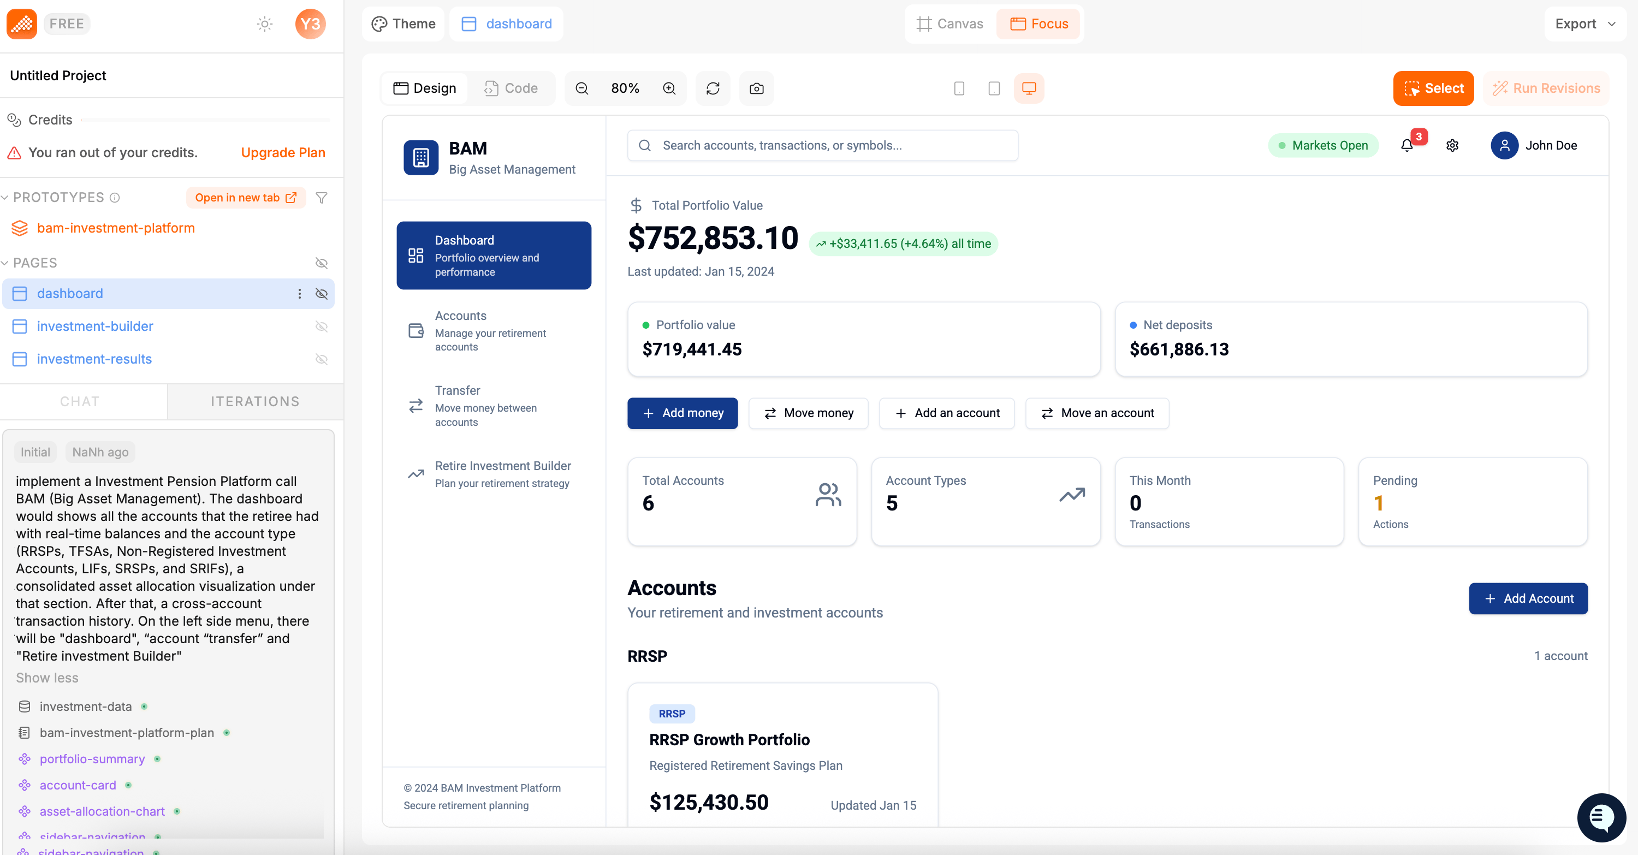Screen dimensions: 1638x855
Task: Click the Upgrade Plan link
Action: click(283, 152)
